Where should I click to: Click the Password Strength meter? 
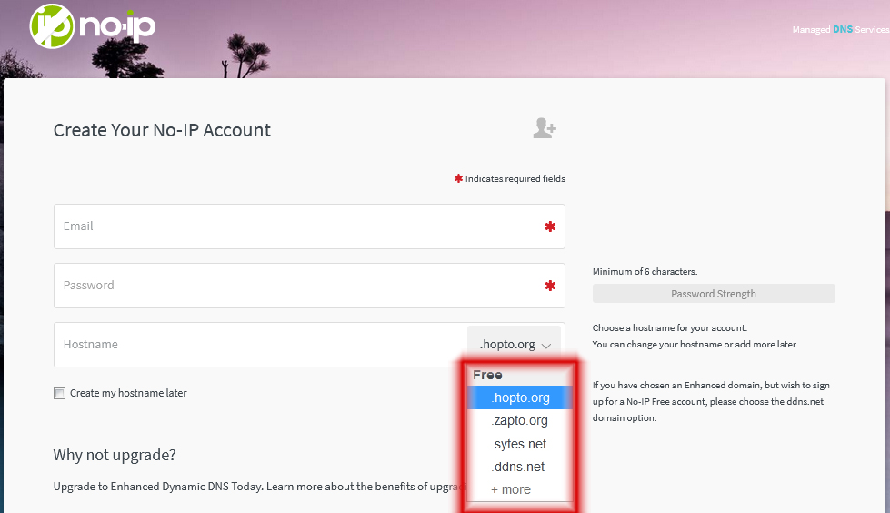[x=714, y=294]
